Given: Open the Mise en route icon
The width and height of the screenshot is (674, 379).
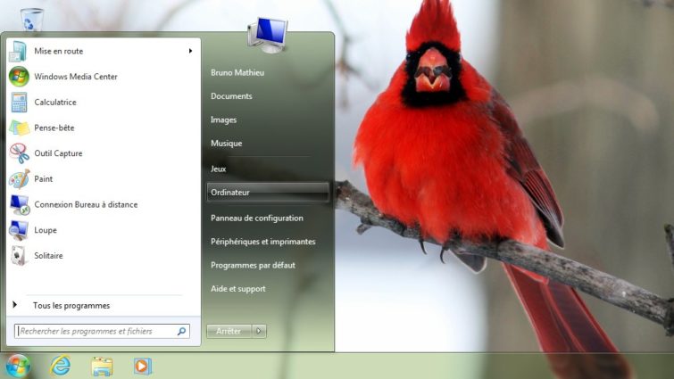Looking at the screenshot, I should pos(19,51).
